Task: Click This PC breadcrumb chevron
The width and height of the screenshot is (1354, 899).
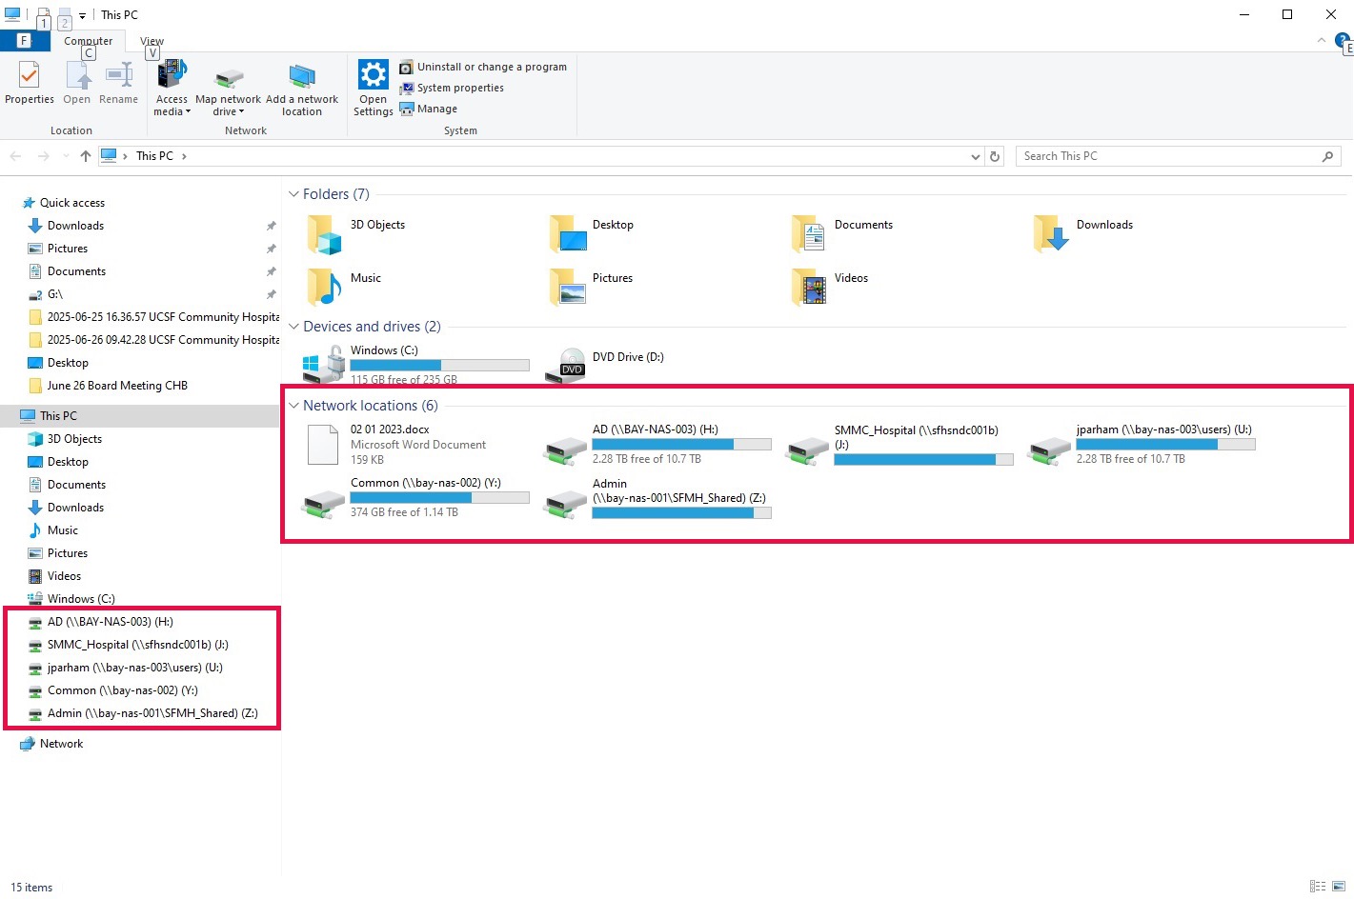Action: click(184, 156)
